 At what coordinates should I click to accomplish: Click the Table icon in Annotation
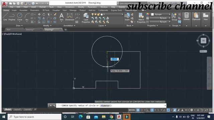77,22
